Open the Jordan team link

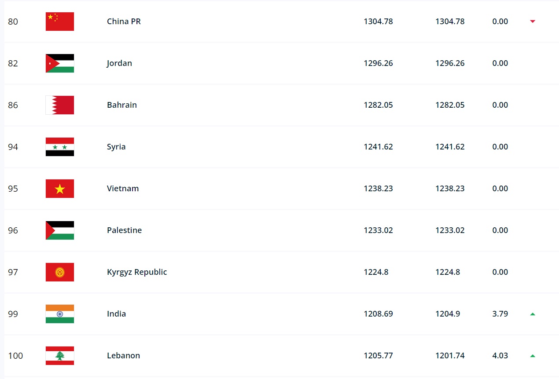coord(119,63)
